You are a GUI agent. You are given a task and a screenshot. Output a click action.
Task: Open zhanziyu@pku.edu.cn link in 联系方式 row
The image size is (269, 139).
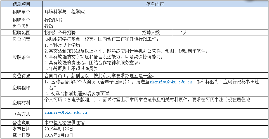[66, 112]
